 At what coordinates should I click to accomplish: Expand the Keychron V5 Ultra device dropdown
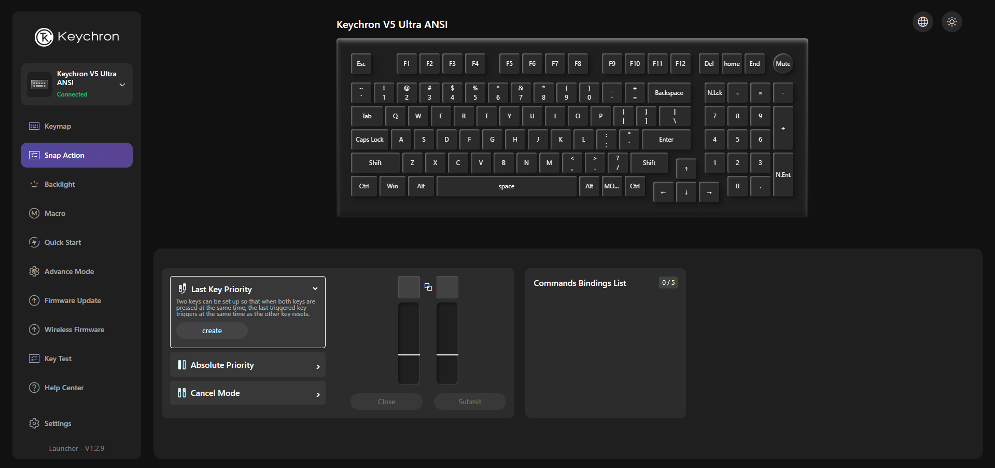coord(122,84)
